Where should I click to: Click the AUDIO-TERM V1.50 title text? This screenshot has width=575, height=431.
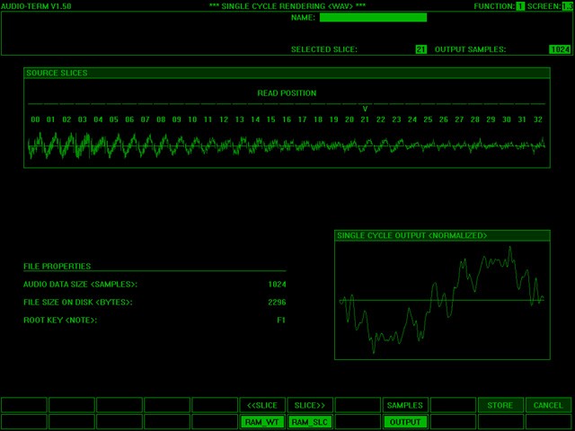coord(36,6)
